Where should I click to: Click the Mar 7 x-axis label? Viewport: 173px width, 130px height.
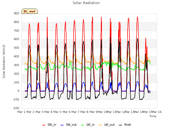coord(75,112)
